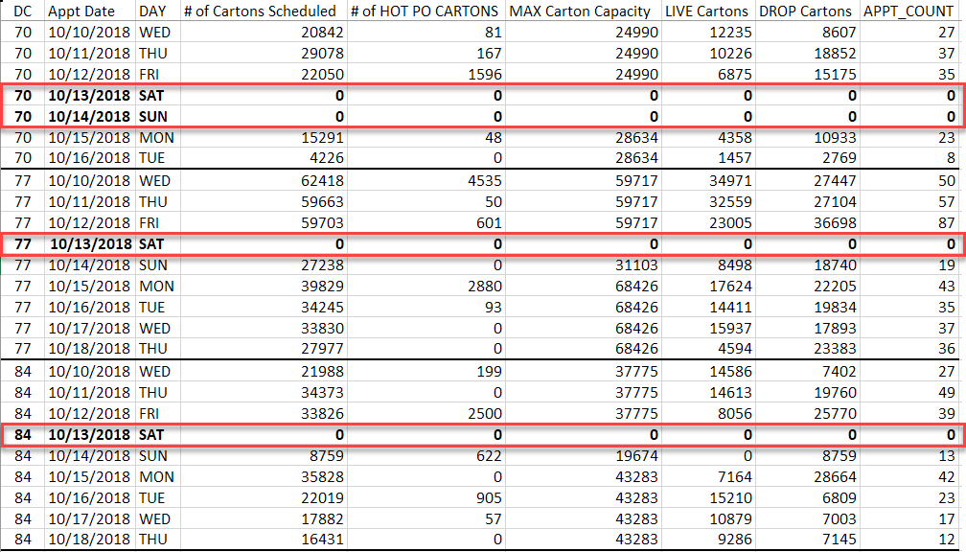966x552 pixels.
Task: Click the LIVE Cartons cell 9286
Action: tap(727, 540)
